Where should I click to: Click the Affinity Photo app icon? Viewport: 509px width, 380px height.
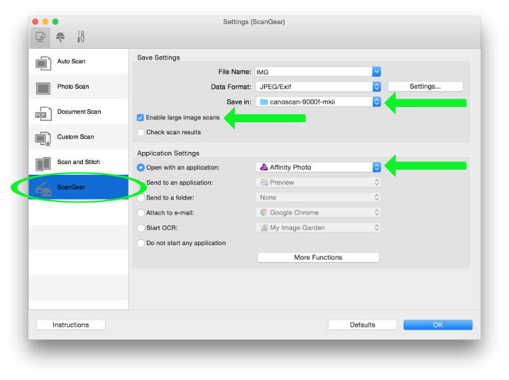264,167
